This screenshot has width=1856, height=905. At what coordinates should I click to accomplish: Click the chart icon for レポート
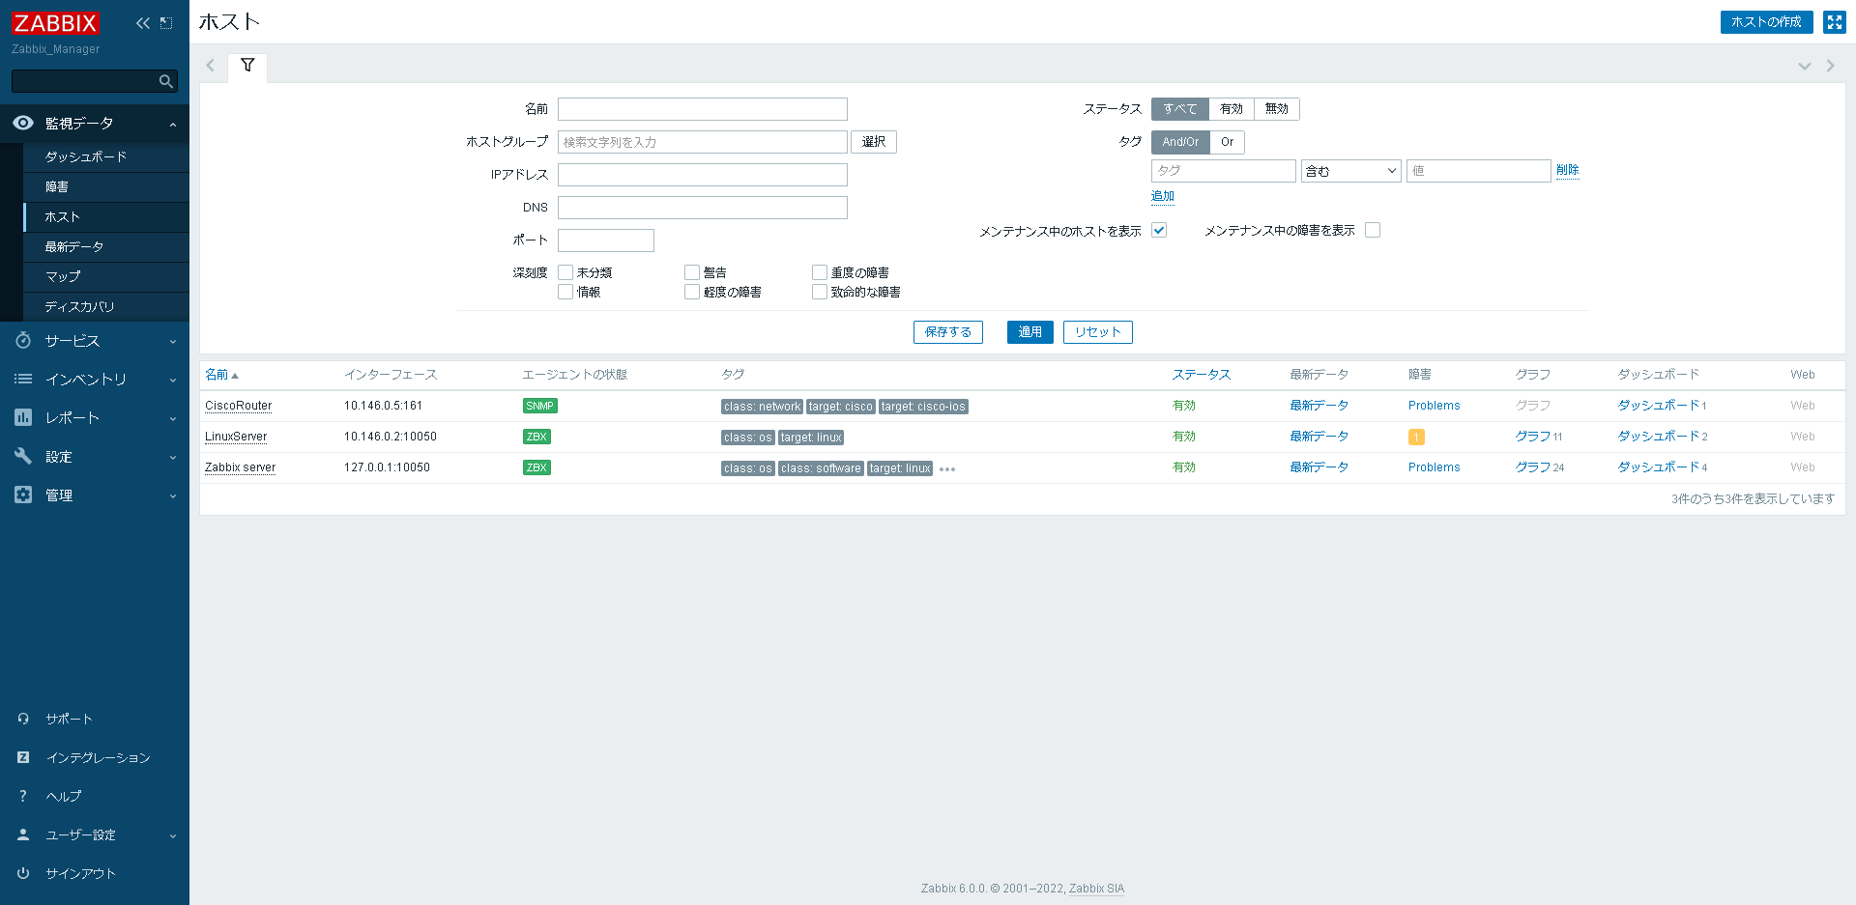pos(23,417)
